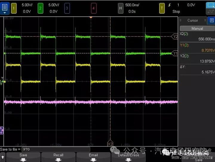
Task: Open trigger T settings button
Action: point(162,8)
